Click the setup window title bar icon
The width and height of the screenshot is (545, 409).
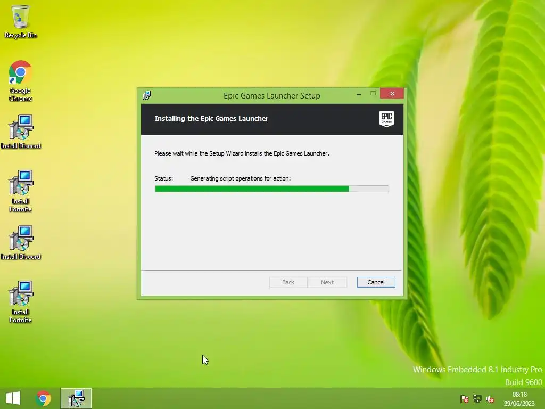point(147,95)
